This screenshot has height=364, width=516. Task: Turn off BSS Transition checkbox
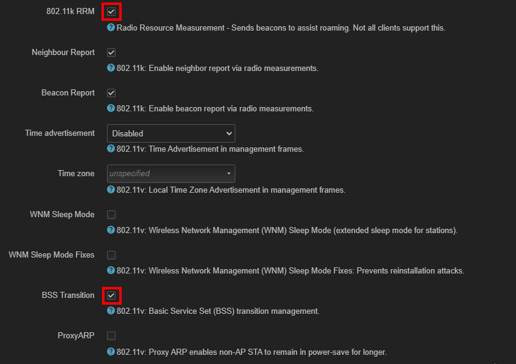[111, 295]
